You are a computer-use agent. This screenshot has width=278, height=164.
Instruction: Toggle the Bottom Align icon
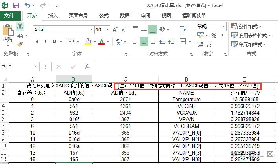point(153,29)
